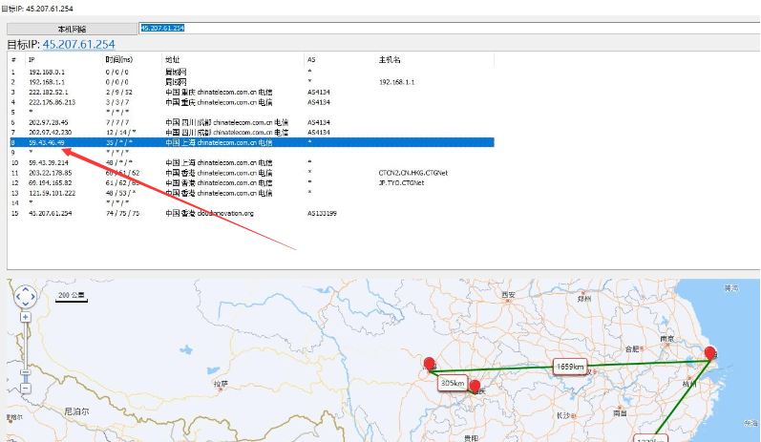The height and width of the screenshot is (442, 761).
Task: Click the 2 / 9 / 52 time cell
Action: [x=119, y=93]
